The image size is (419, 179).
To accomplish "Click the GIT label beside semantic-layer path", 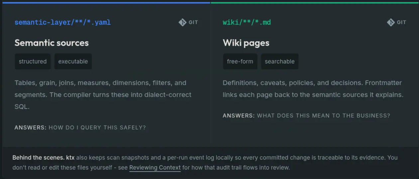I will [193, 23].
